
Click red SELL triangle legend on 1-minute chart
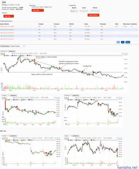27,56
